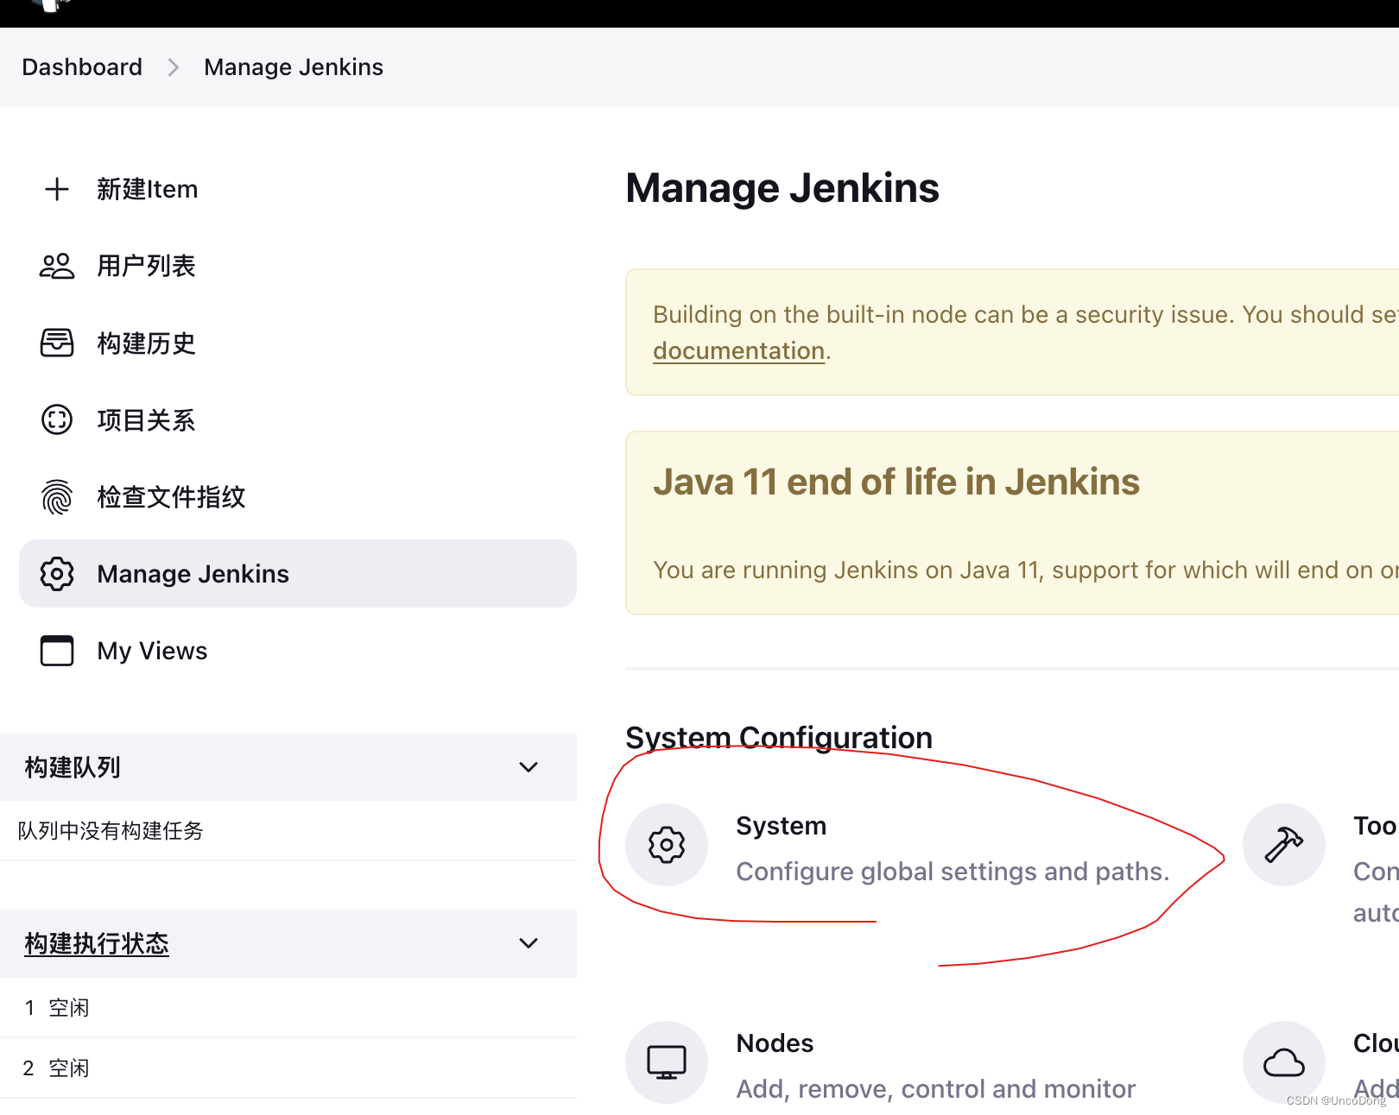Click 'Configure global settings and paths.' description
This screenshot has height=1115, width=1399.
tap(953, 872)
